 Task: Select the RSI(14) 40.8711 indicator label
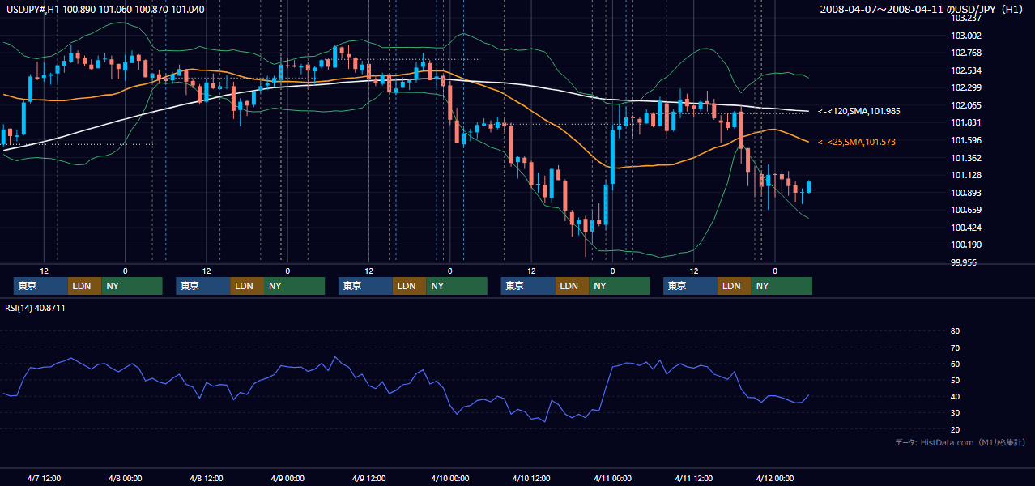point(35,308)
